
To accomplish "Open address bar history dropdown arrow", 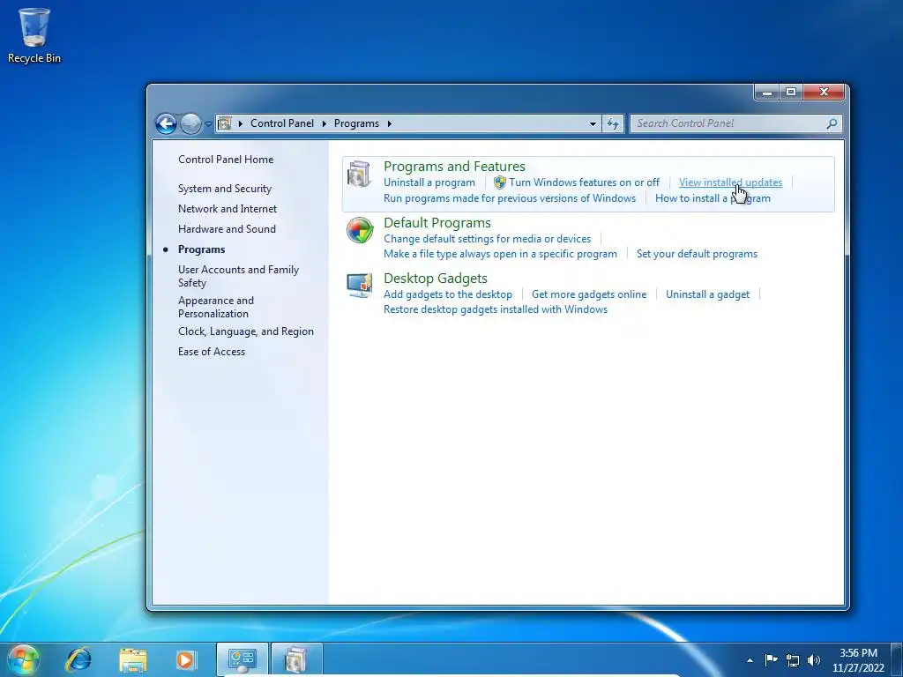I will pos(593,123).
